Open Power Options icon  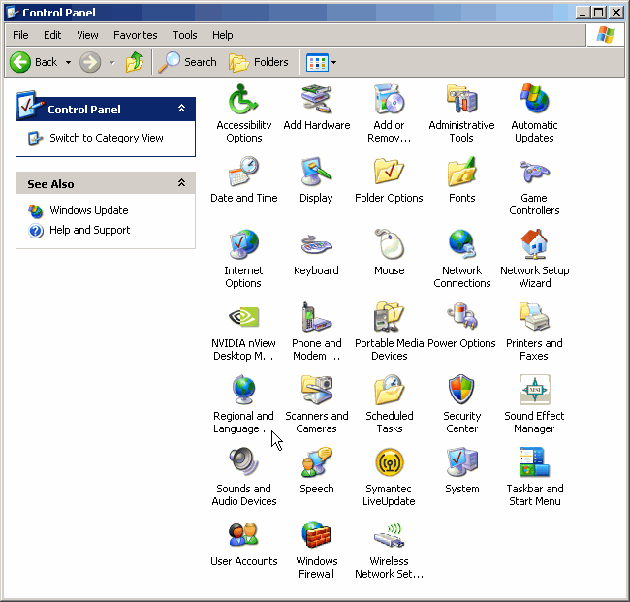[x=461, y=317]
